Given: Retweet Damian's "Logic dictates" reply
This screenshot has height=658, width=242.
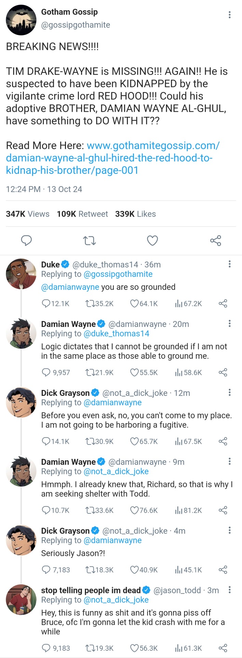Looking at the screenshot, I should pyautogui.click(x=90, y=373).
